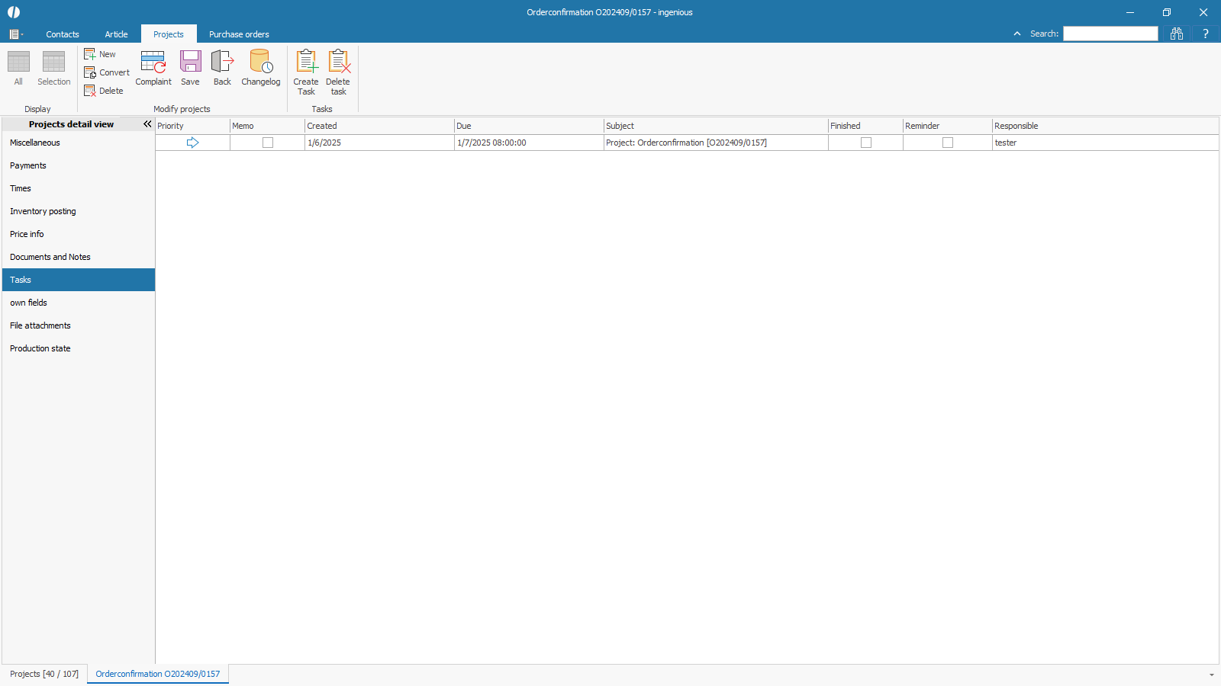Screen dimensions: 1221x686
Task: Click the Create Task icon
Action: [x=306, y=63]
